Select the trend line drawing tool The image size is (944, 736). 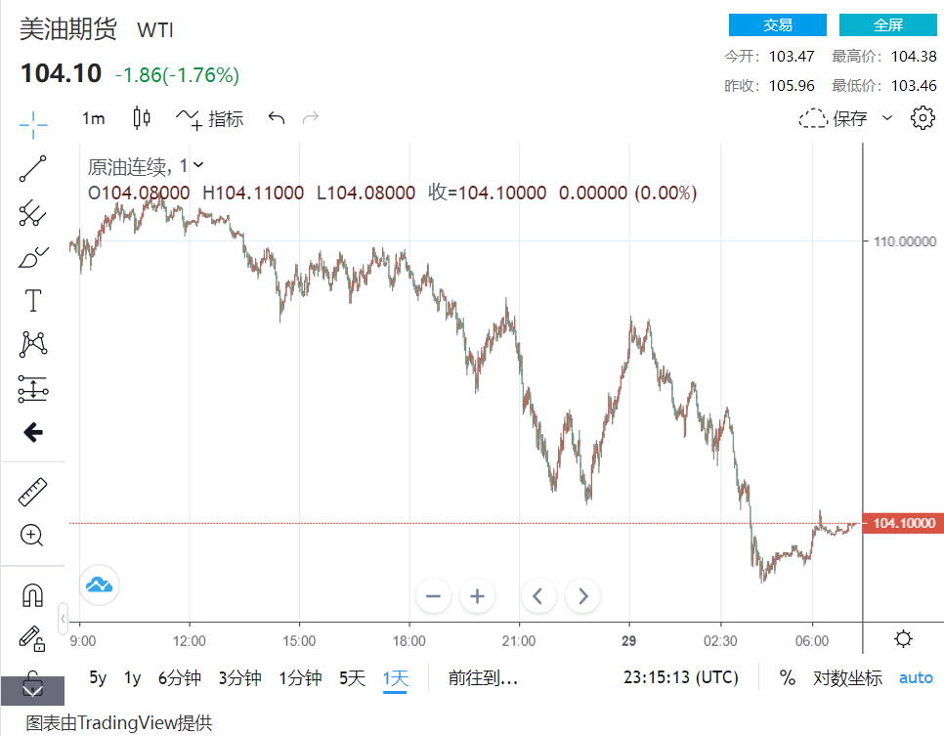pyautogui.click(x=32, y=168)
